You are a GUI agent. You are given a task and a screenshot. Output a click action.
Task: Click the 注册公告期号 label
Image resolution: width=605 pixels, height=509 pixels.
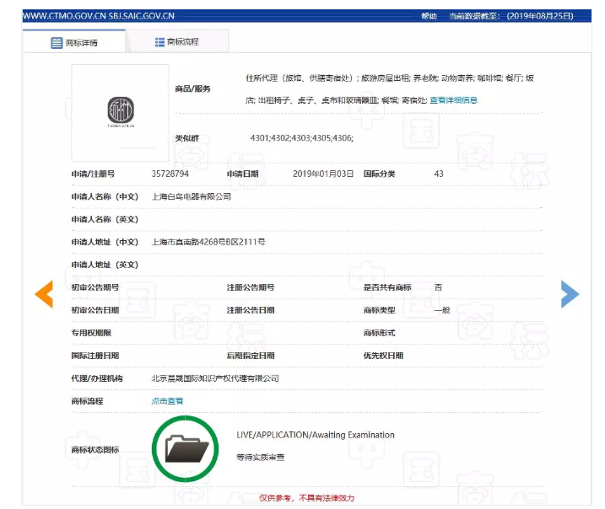pos(251,287)
